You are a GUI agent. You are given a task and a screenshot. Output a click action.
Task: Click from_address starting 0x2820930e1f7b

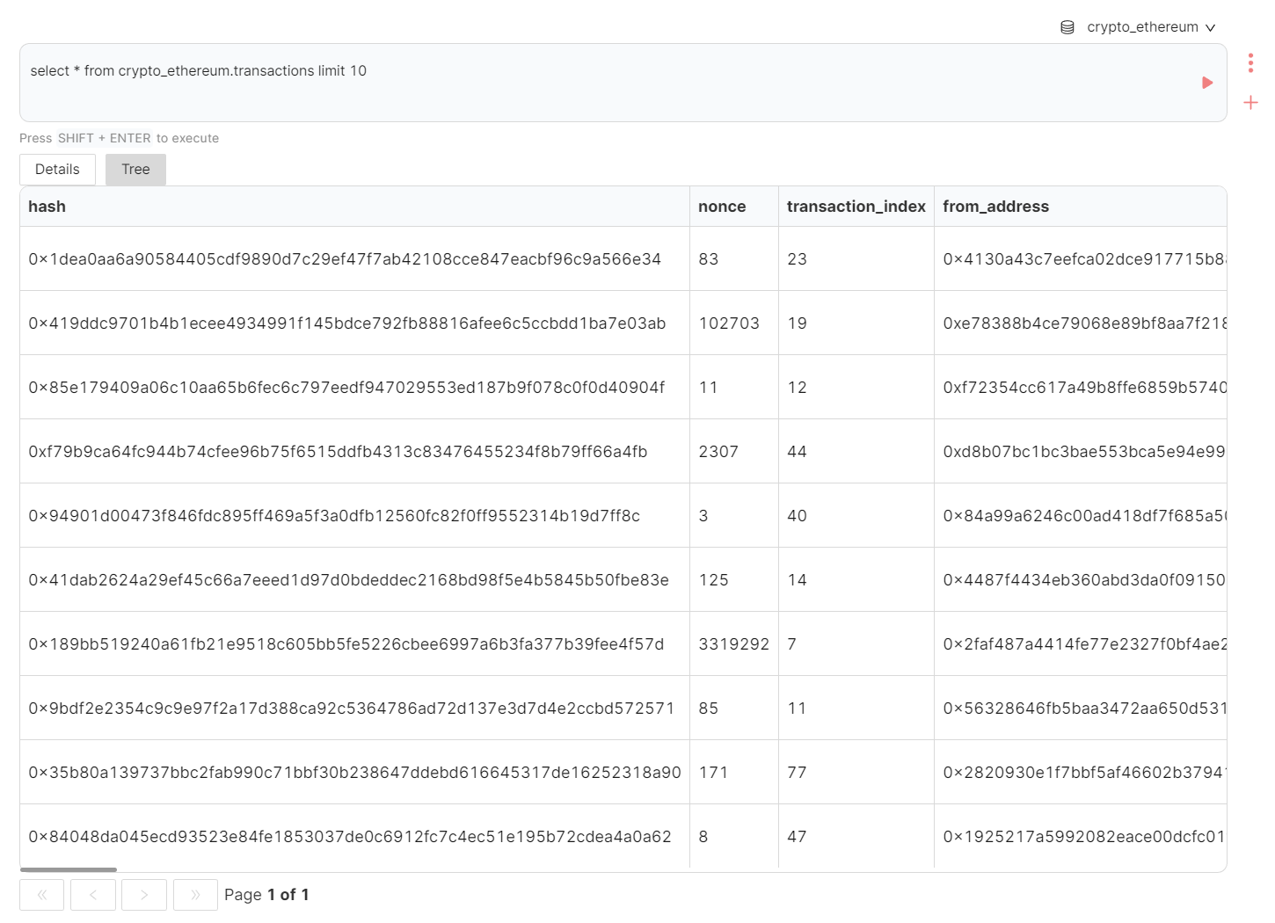coord(1080,773)
